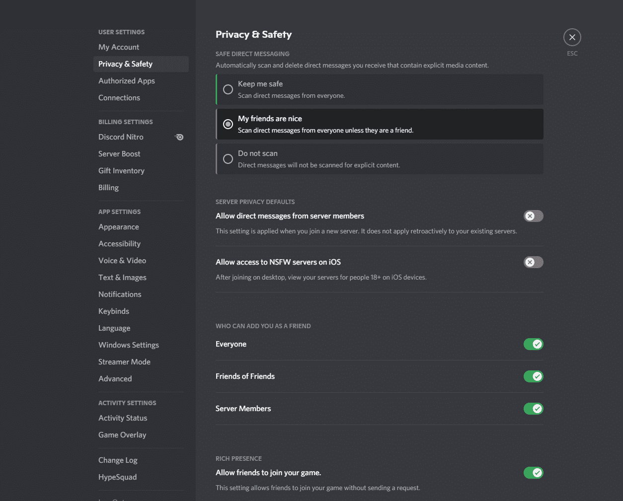Open the Privacy & Safety section

[x=141, y=64]
